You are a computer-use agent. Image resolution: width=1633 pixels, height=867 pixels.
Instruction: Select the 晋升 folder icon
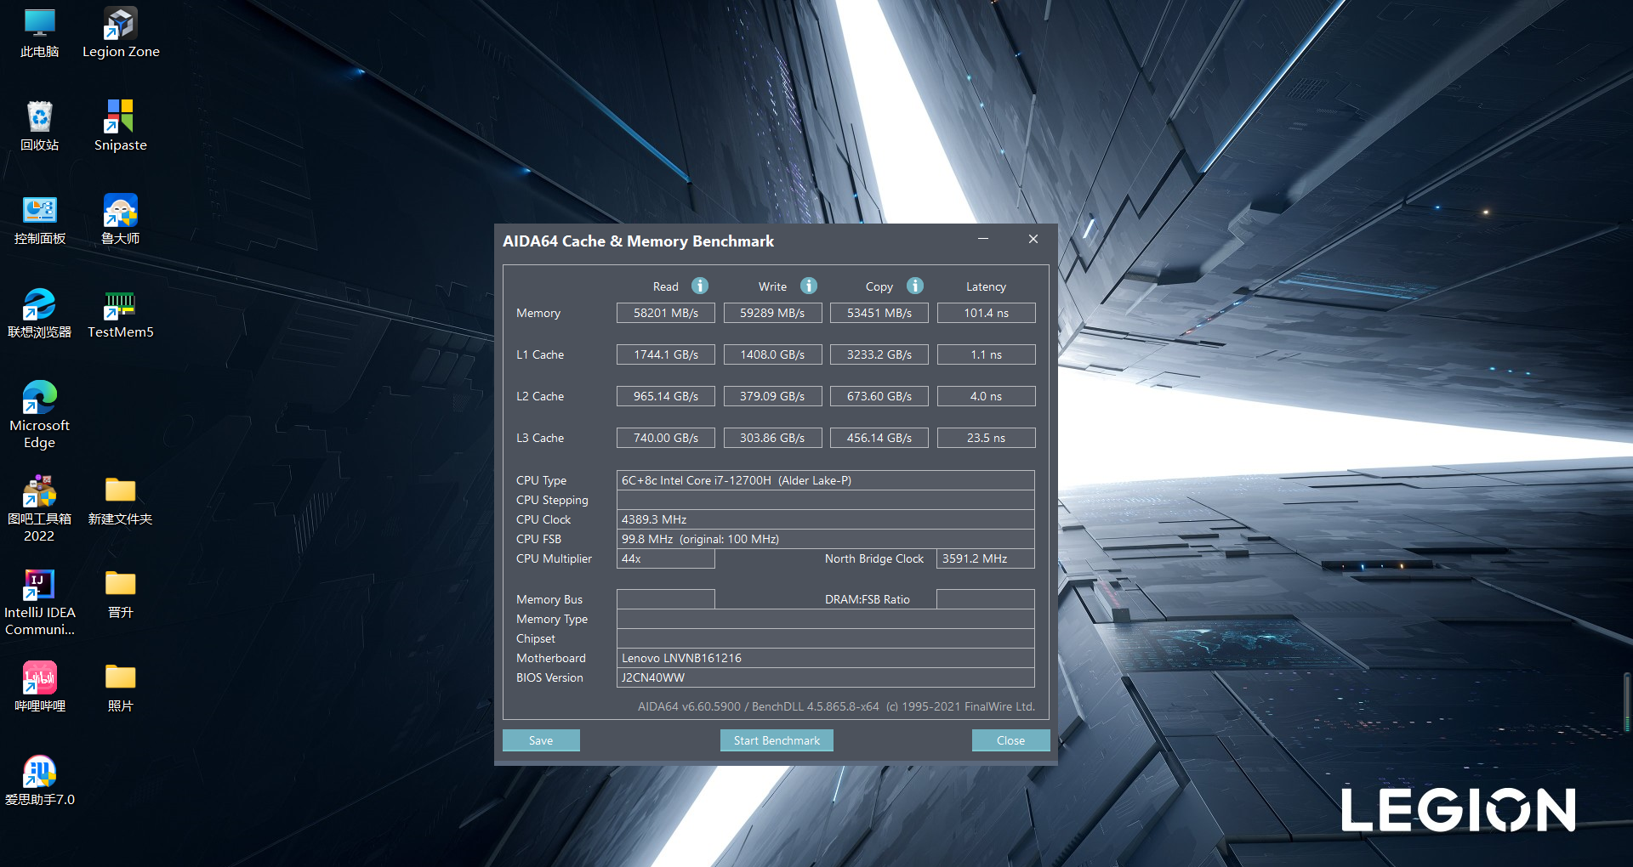[121, 594]
